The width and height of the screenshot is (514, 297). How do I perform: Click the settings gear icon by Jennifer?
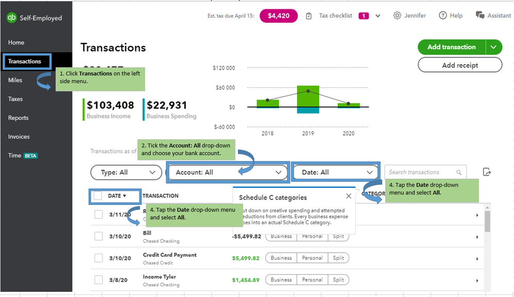click(x=397, y=15)
